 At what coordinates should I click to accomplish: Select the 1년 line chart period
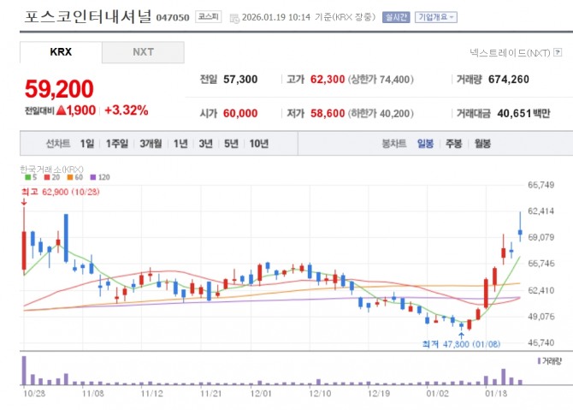180,144
